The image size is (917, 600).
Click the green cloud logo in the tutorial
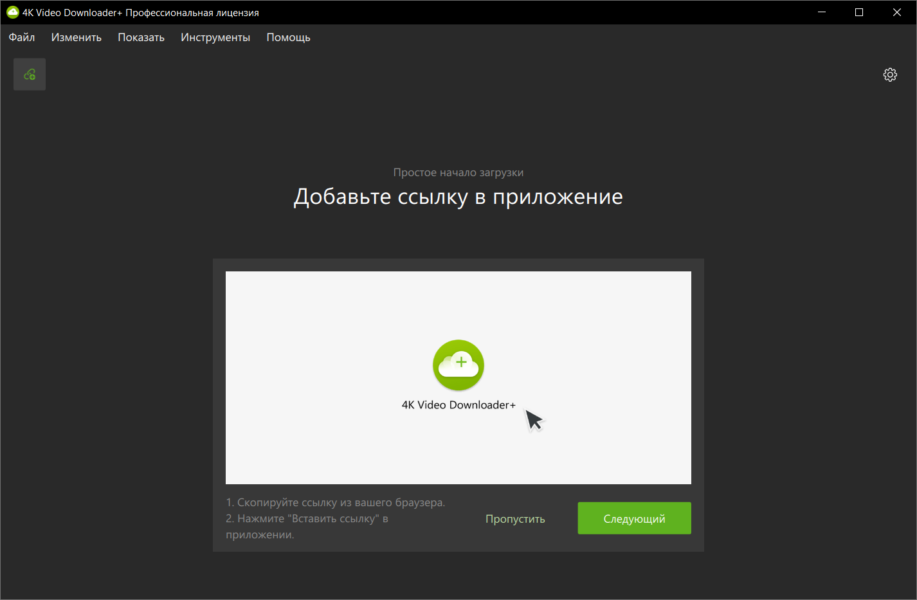[459, 365]
